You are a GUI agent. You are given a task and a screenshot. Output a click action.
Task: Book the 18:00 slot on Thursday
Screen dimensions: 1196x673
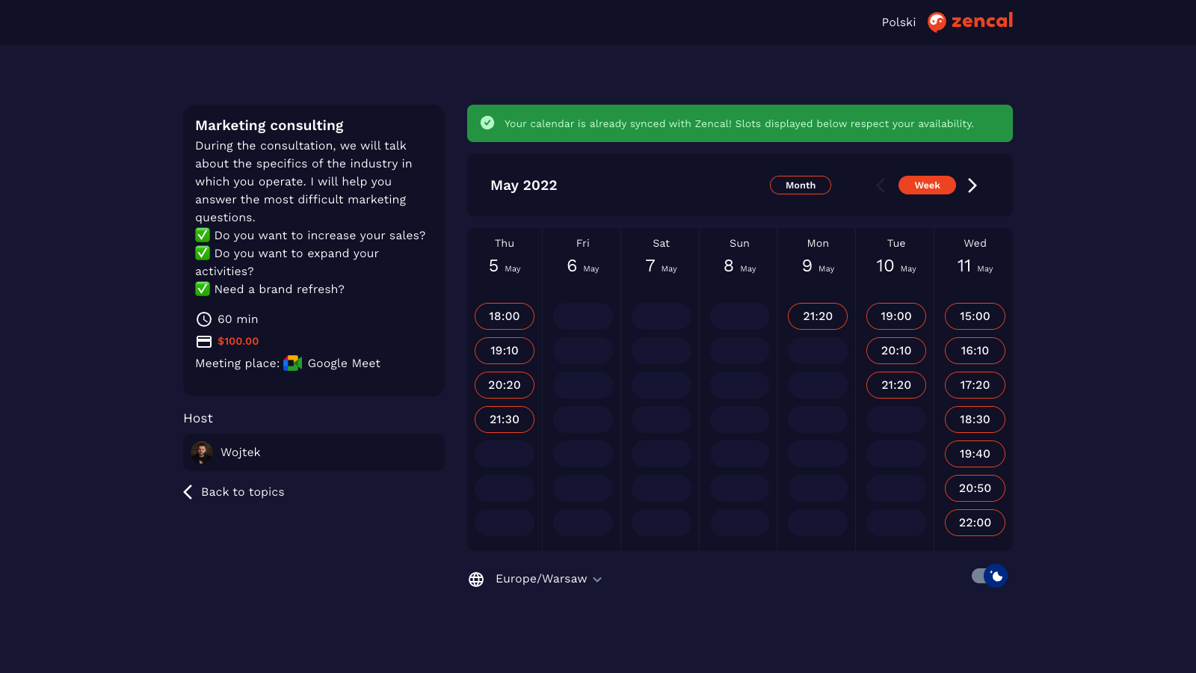click(x=505, y=316)
